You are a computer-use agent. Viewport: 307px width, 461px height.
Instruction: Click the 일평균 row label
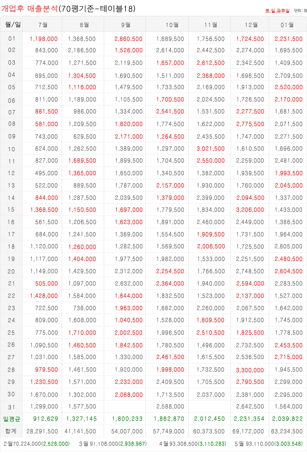[12, 419]
